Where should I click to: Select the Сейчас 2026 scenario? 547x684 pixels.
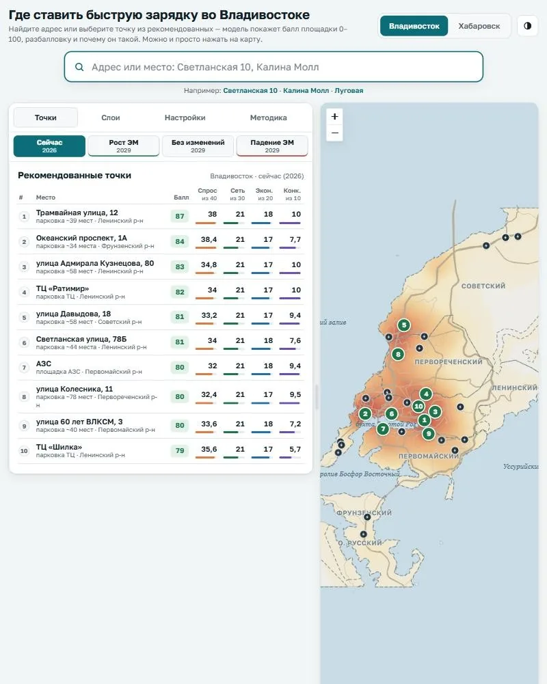click(49, 146)
